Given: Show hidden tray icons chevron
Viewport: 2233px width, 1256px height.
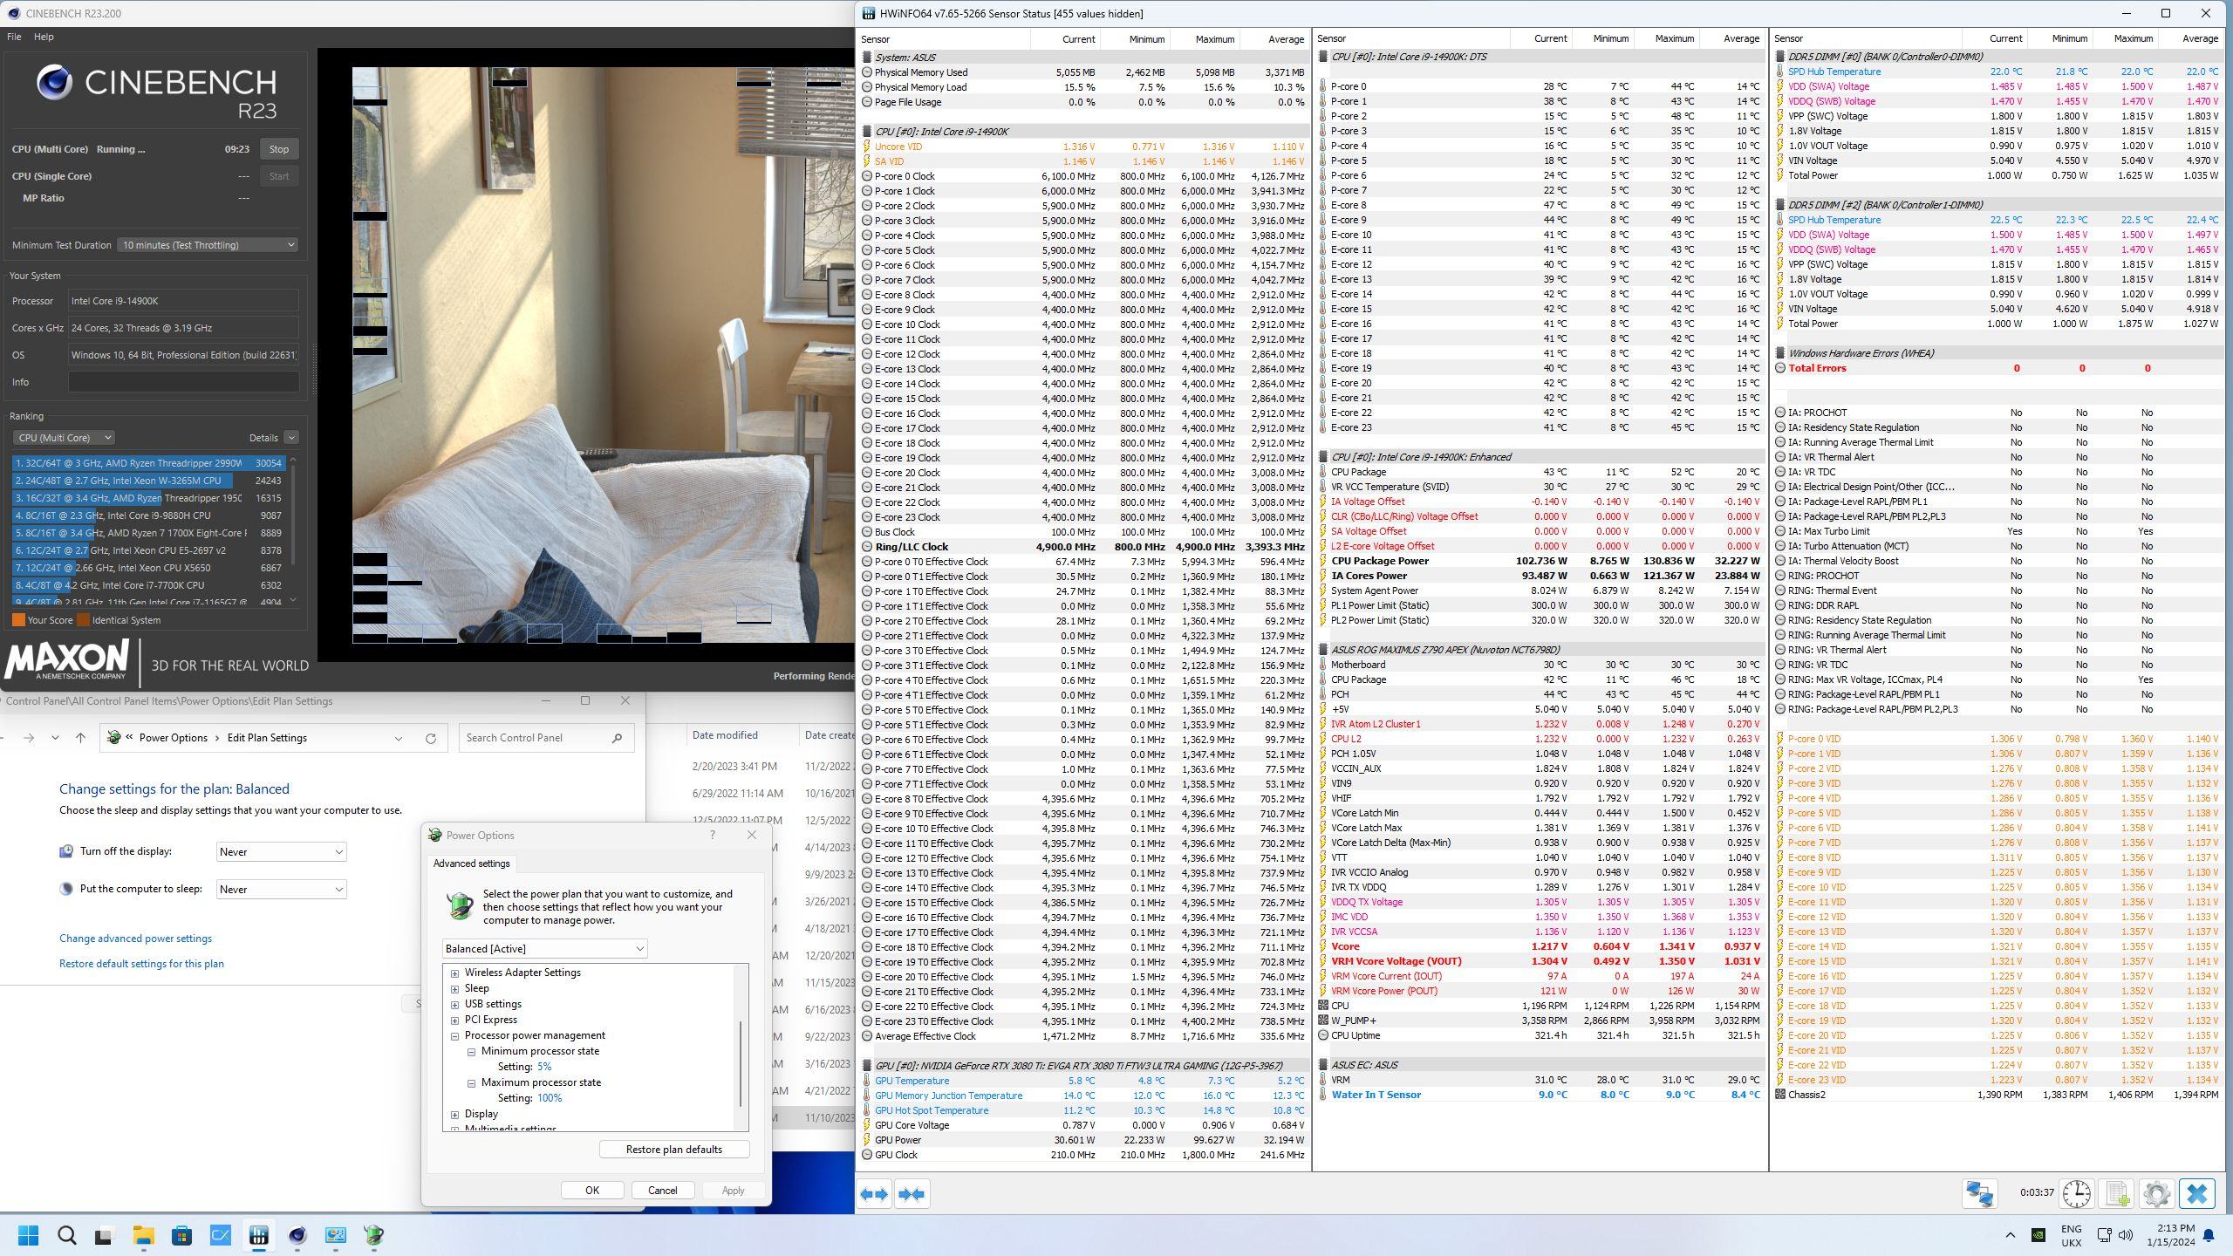Looking at the screenshot, I should pos(2011,1235).
